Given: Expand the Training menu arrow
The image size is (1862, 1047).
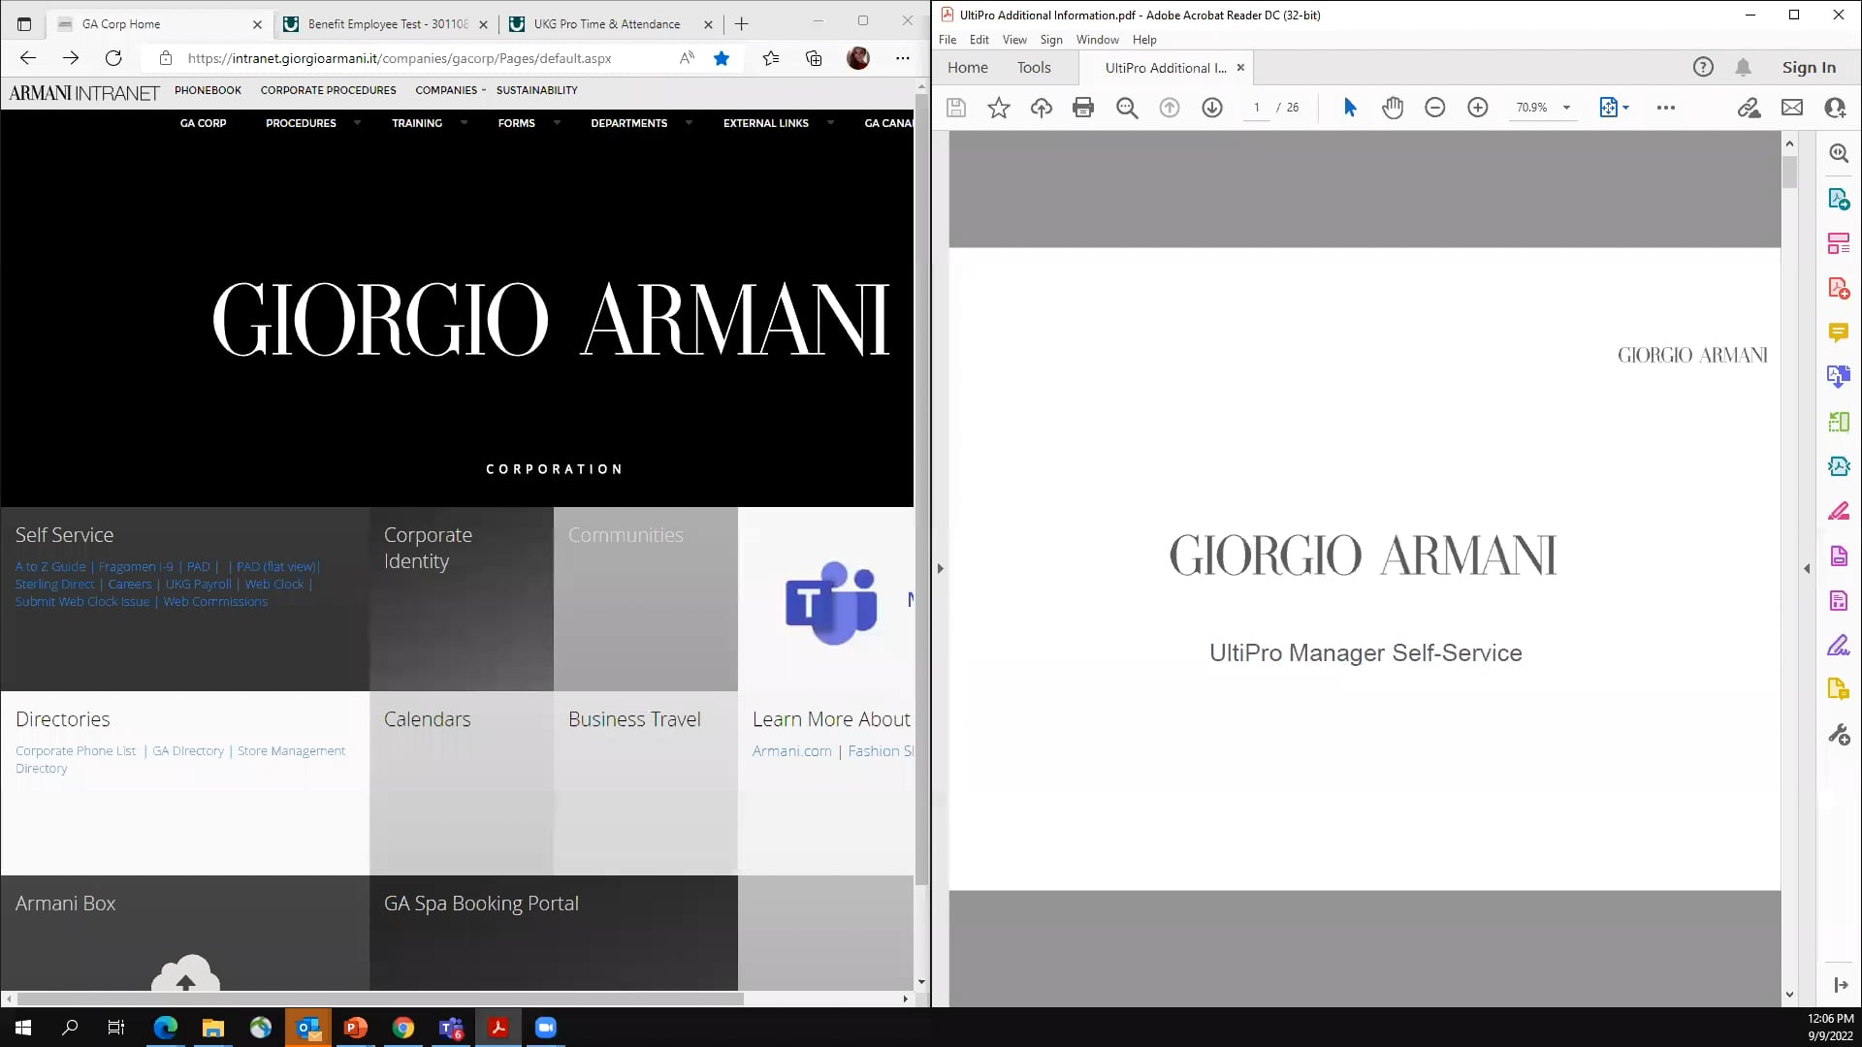Looking at the screenshot, I should click(x=464, y=123).
